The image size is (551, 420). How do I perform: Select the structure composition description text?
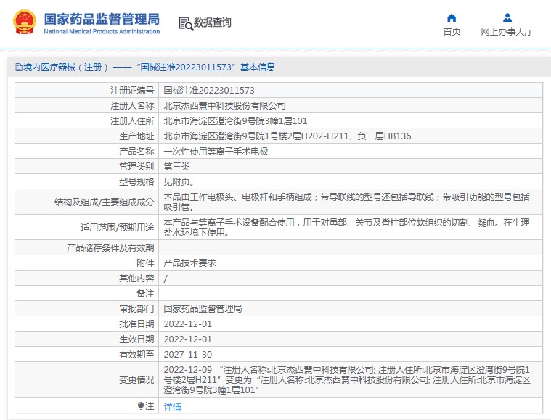(346, 202)
